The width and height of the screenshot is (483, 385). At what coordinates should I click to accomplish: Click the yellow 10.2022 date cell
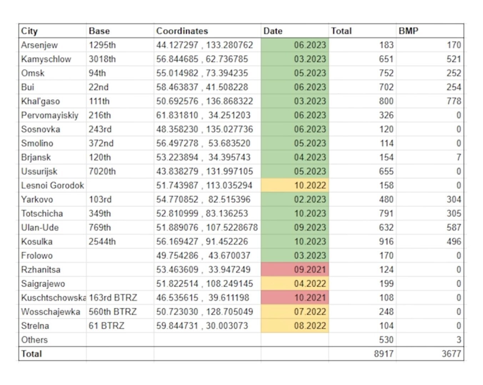pos(295,185)
